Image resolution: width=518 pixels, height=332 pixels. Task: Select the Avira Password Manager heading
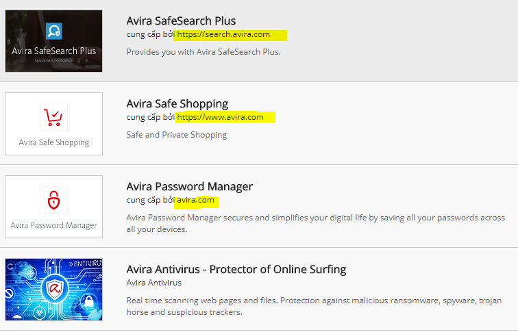point(190,186)
